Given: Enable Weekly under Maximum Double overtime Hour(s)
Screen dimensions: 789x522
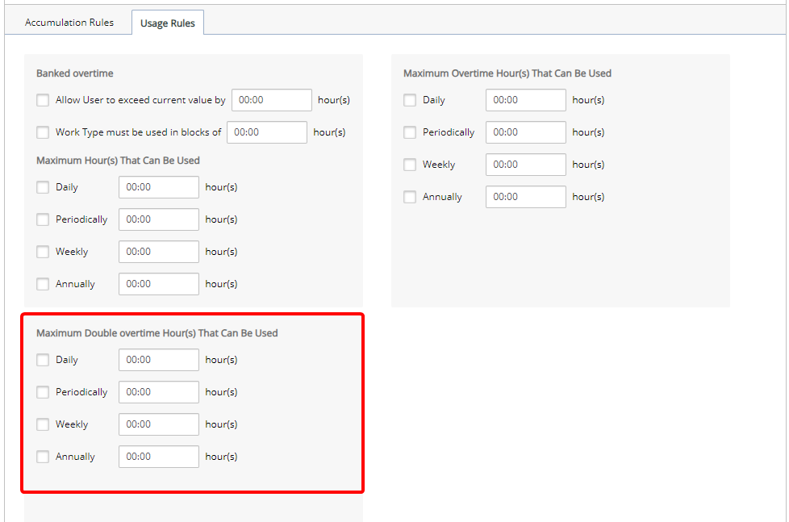Looking at the screenshot, I should click(43, 424).
